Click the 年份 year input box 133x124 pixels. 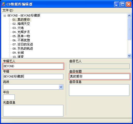point(9,97)
